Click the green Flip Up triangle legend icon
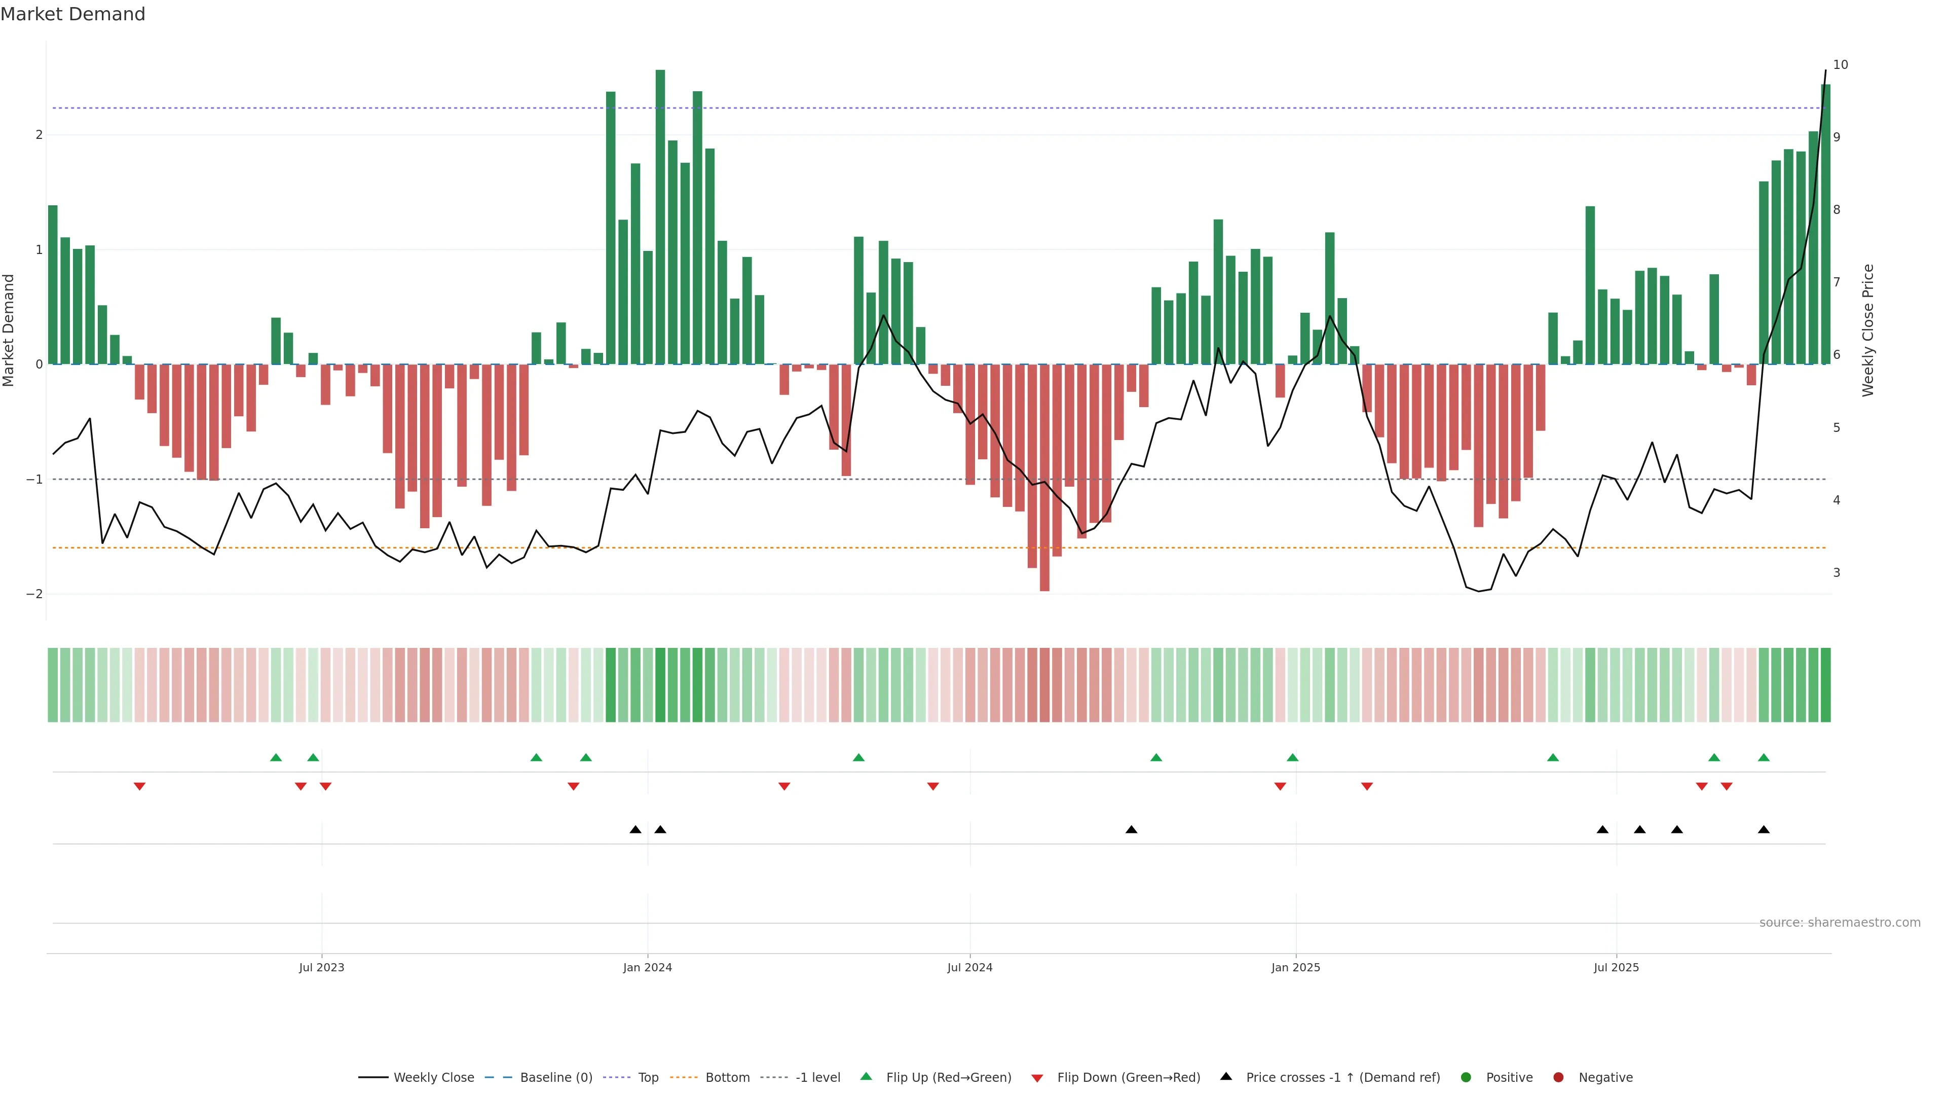This screenshot has width=1946, height=1095. coord(867,1076)
